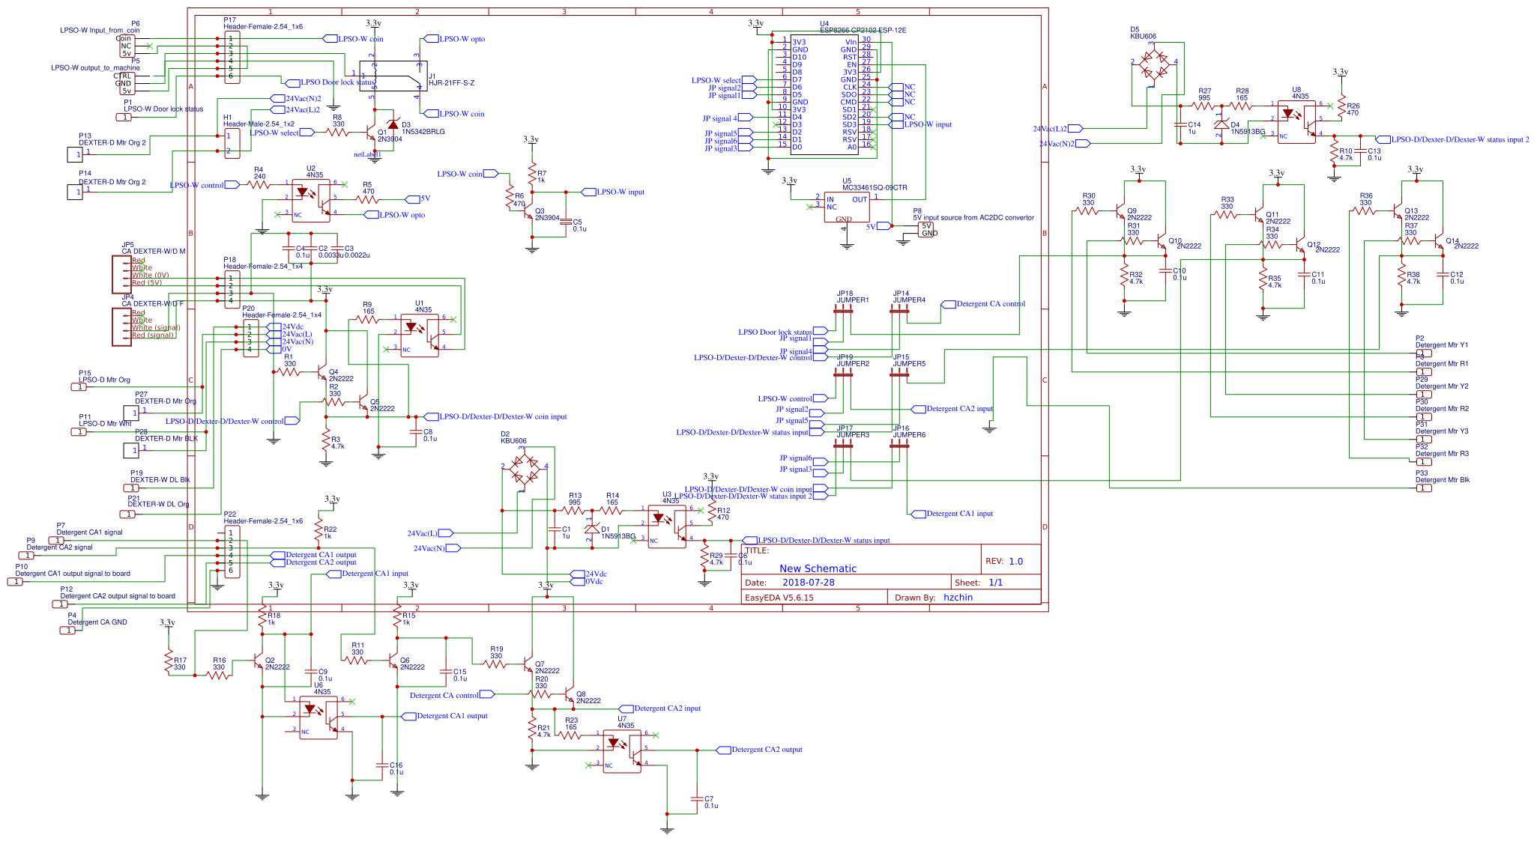1537x841 pixels.
Task: Select capacitor C7 0.1u near U7
Action: coord(697,798)
